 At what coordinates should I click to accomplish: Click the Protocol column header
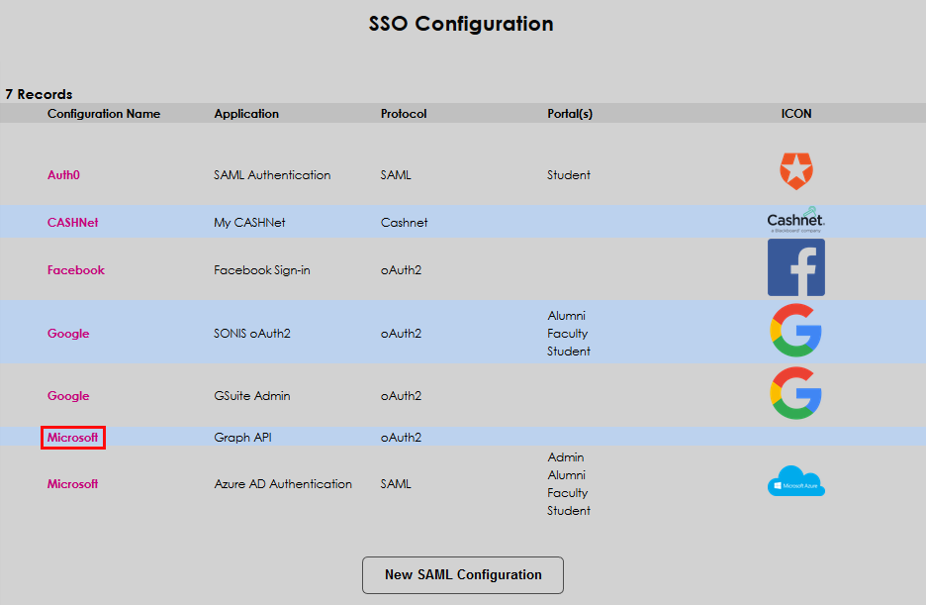404,114
